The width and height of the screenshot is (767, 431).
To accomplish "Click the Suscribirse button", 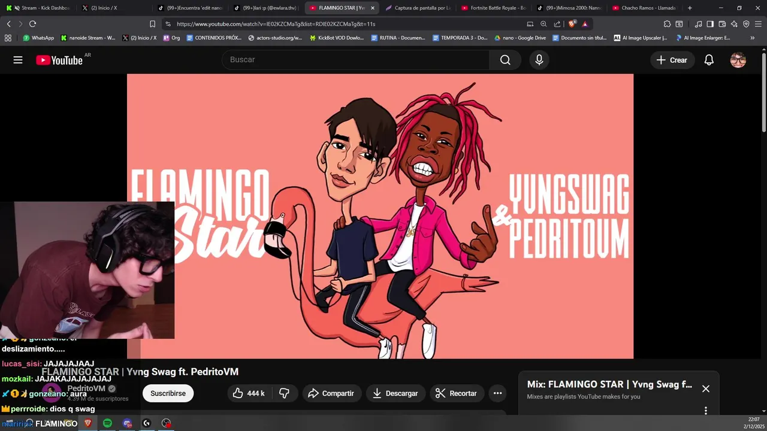I will tap(168, 393).
